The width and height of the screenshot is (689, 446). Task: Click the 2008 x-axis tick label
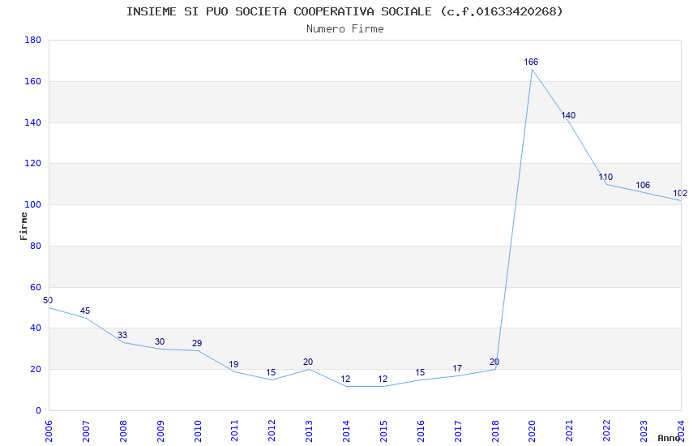pos(123,431)
